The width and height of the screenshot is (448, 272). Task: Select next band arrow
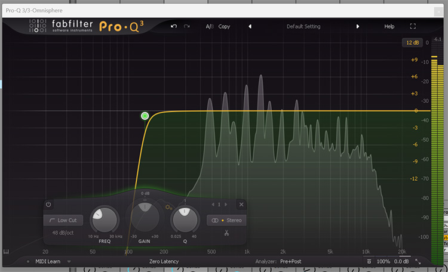(x=226, y=205)
